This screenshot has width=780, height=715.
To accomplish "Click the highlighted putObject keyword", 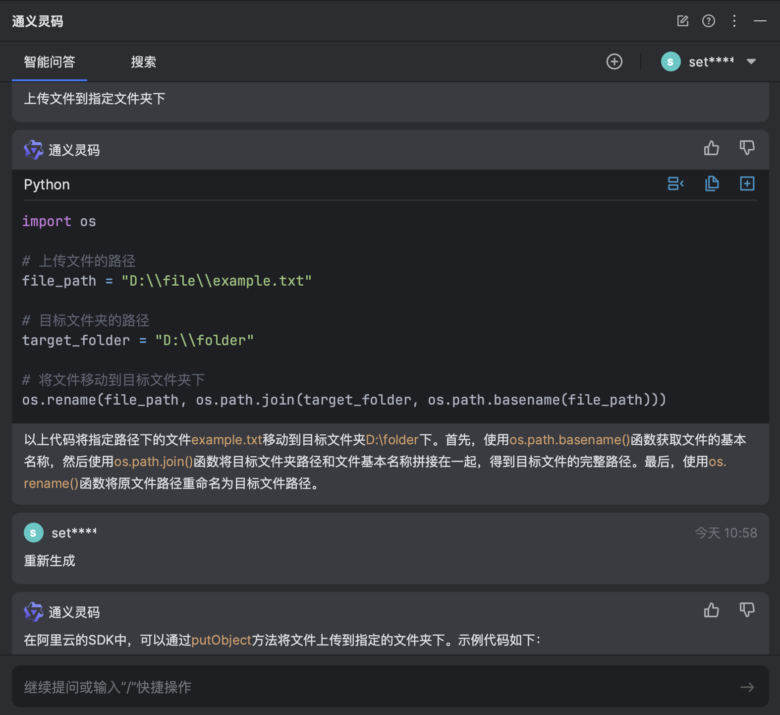I will click(x=222, y=640).
